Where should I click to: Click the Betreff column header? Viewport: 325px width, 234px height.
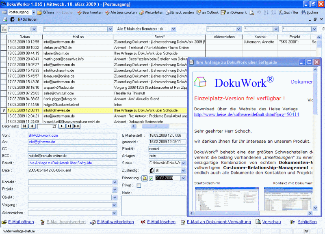[x=159, y=36]
